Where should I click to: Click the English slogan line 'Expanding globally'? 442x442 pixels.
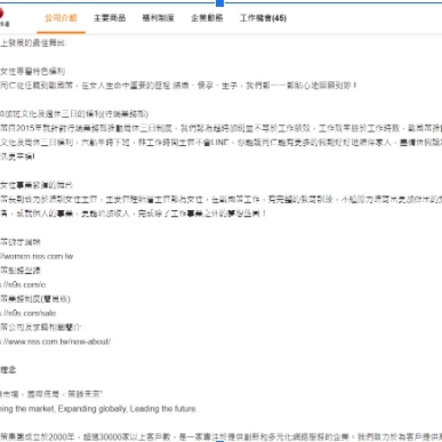[x=94, y=409]
